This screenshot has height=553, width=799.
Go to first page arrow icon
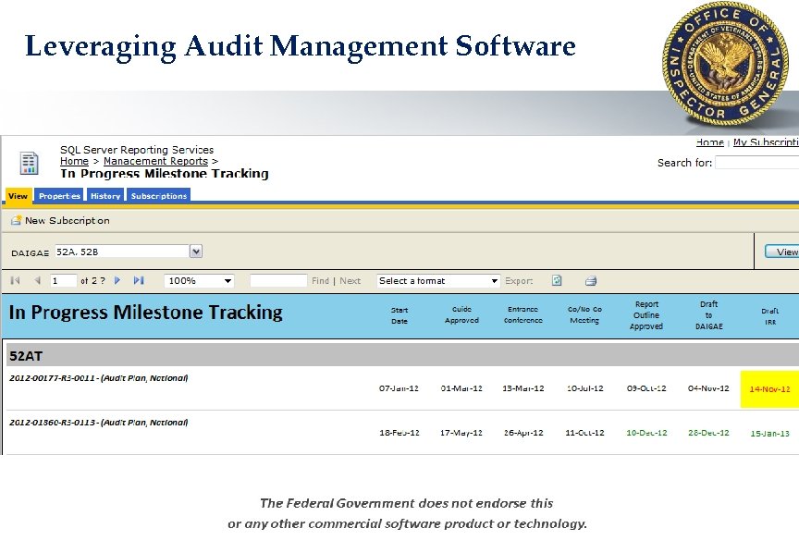click(x=16, y=280)
